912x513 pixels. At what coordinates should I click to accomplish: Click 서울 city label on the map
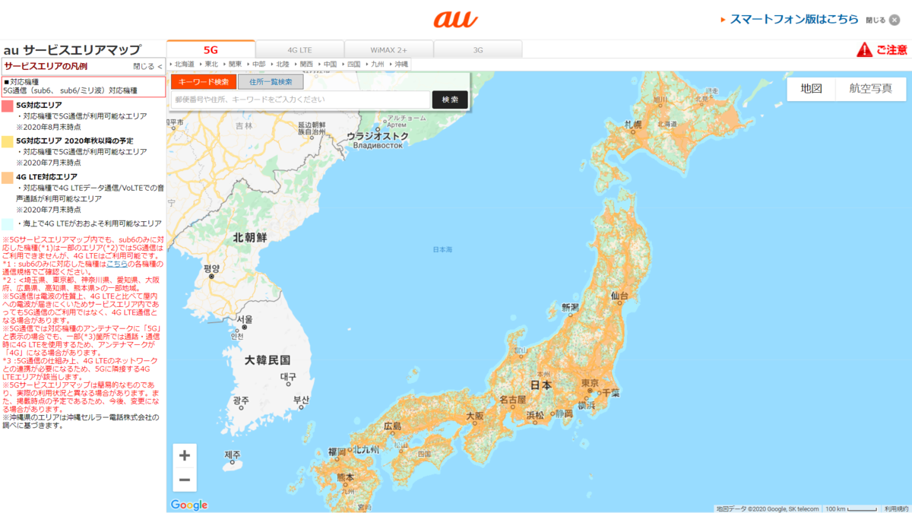point(244,319)
